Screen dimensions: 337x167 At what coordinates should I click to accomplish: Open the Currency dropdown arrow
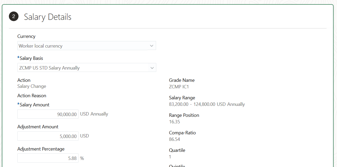[151, 46]
